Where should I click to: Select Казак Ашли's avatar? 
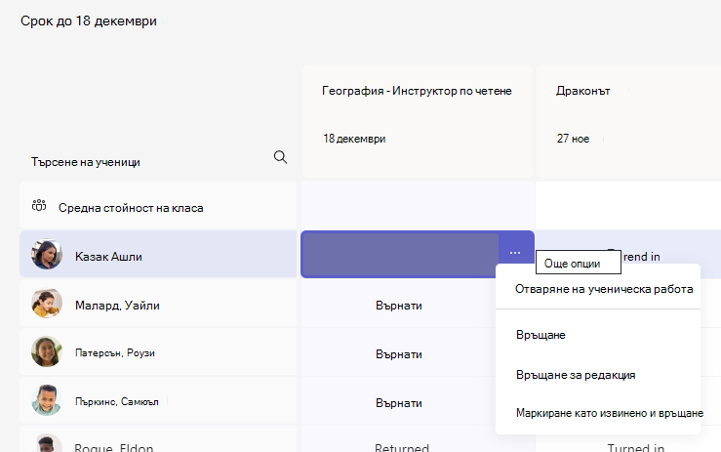coord(47,254)
